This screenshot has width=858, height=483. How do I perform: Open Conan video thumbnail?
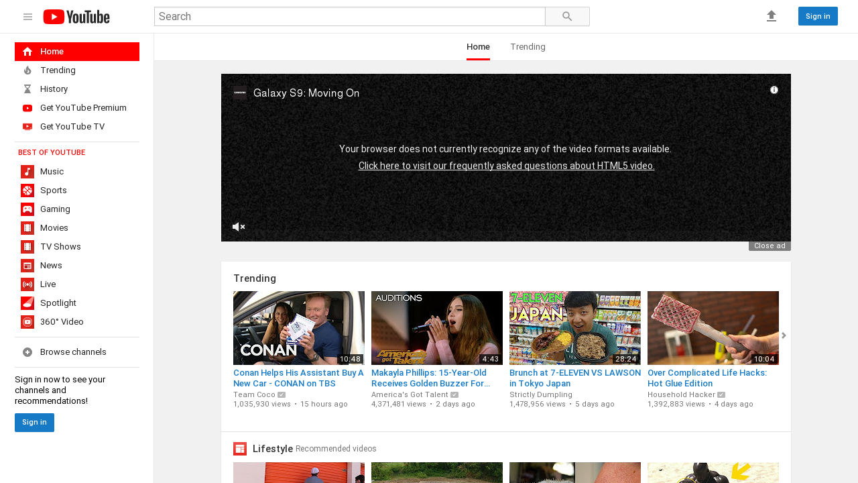(x=299, y=328)
